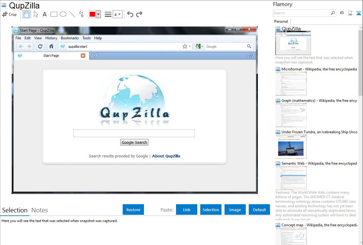
Task: Click the Google Search button
Action: (134, 143)
